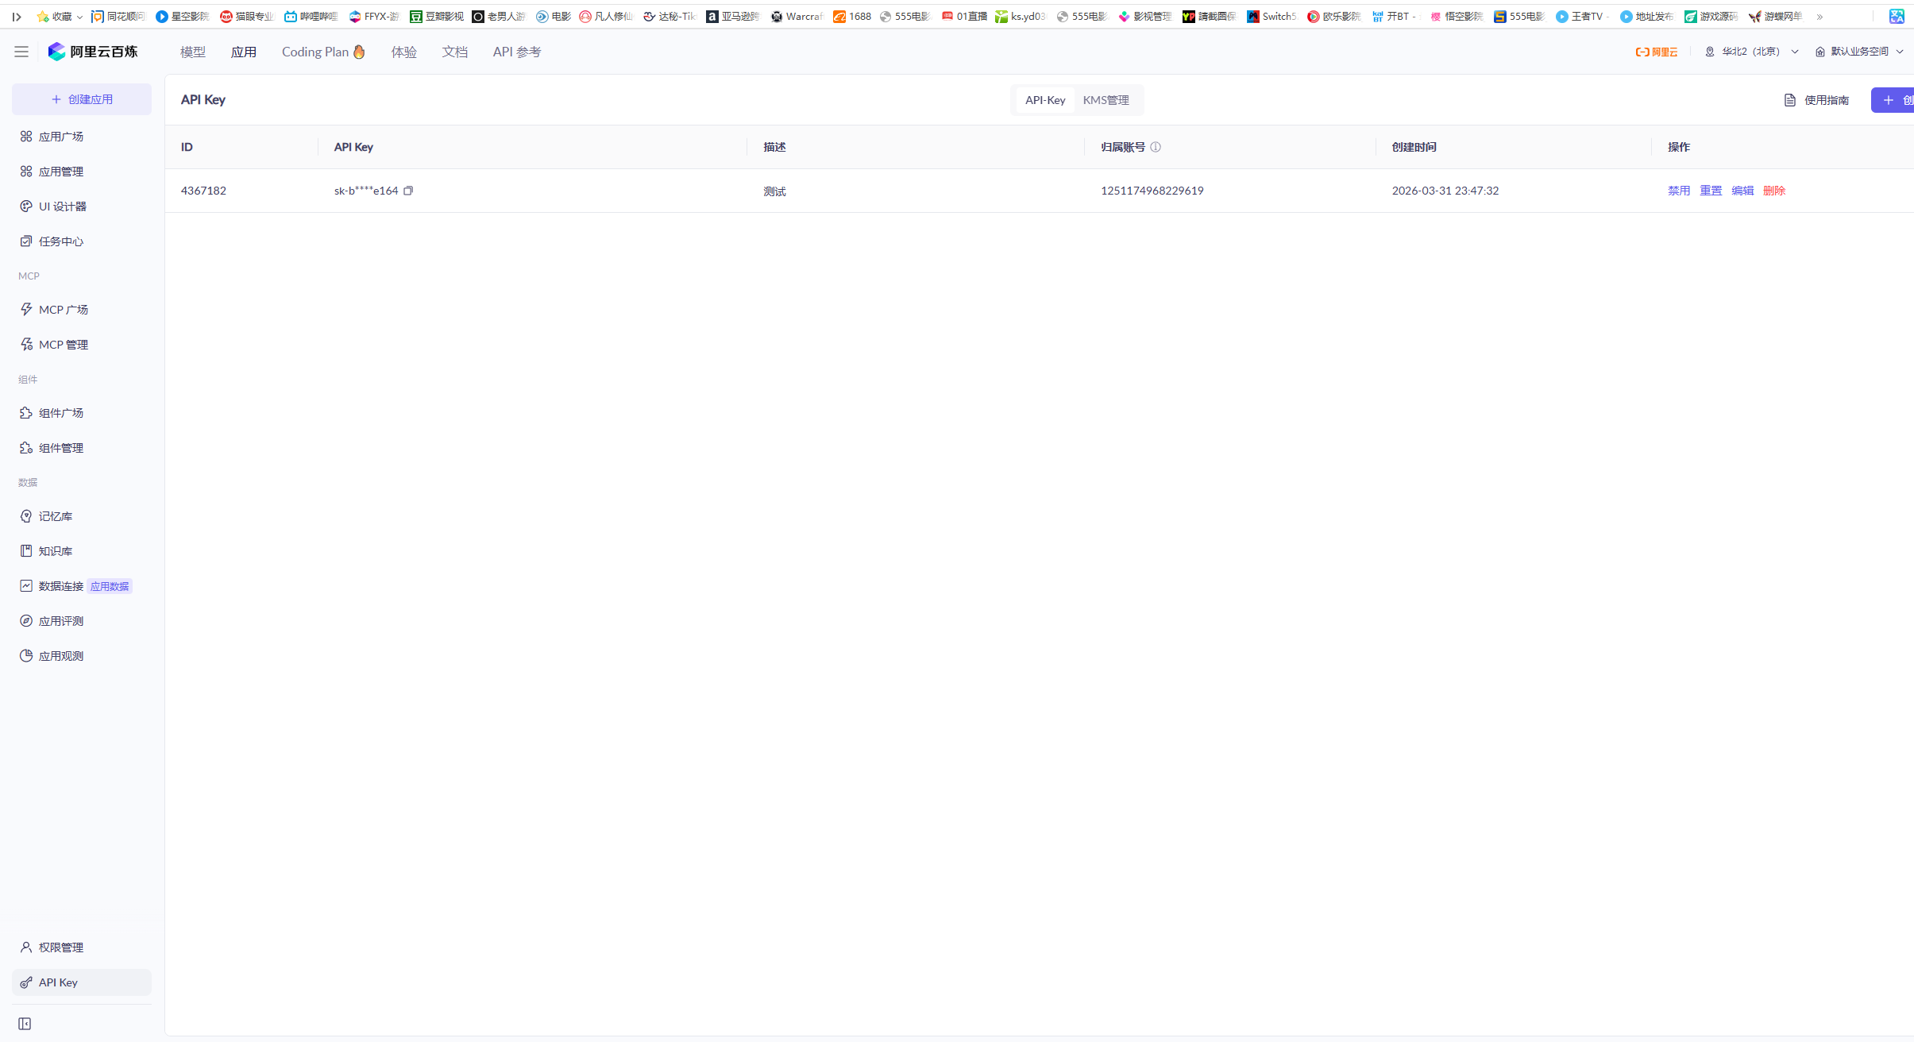The height and width of the screenshot is (1042, 1914).
Task: Disable the API key via 禁用
Action: [1678, 191]
